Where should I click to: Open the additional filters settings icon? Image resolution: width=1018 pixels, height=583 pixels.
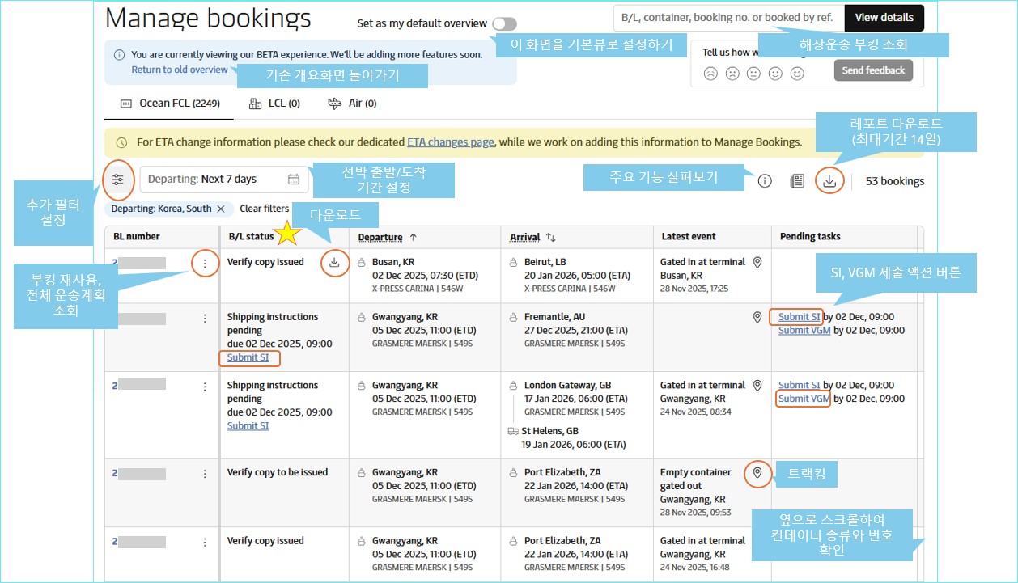pyautogui.click(x=118, y=180)
